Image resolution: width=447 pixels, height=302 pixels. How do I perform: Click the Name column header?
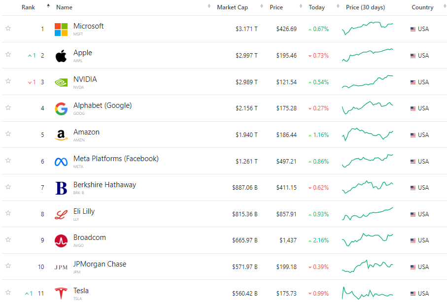coord(64,7)
